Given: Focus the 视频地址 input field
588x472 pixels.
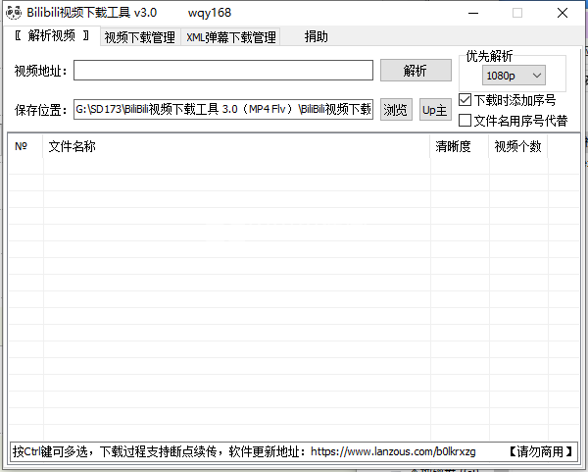Looking at the screenshot, I should tap(223, 71).
